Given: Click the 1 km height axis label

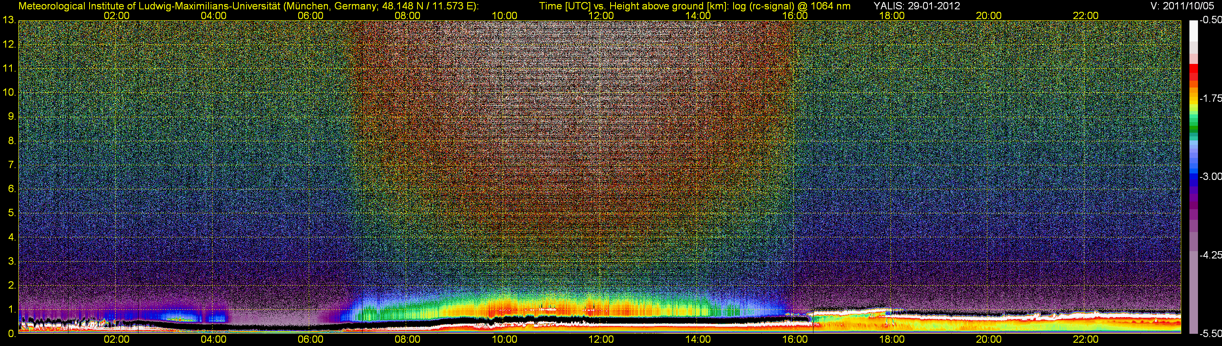Looking at the screenshot, I should (x=11, y=310).
